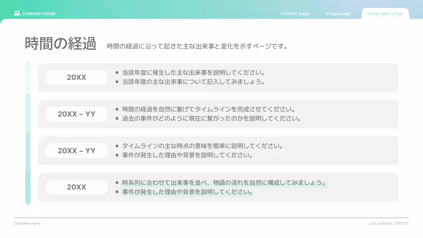
Task: Click the first bullet dot in the 20XX card
Action: [117, 72]
